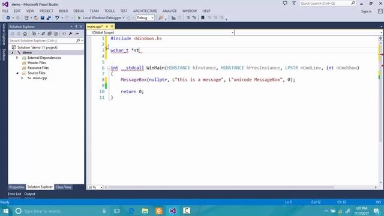Click the Collapse All icon in Solution Explorer
384x216 pixels.
coord(49,34)
